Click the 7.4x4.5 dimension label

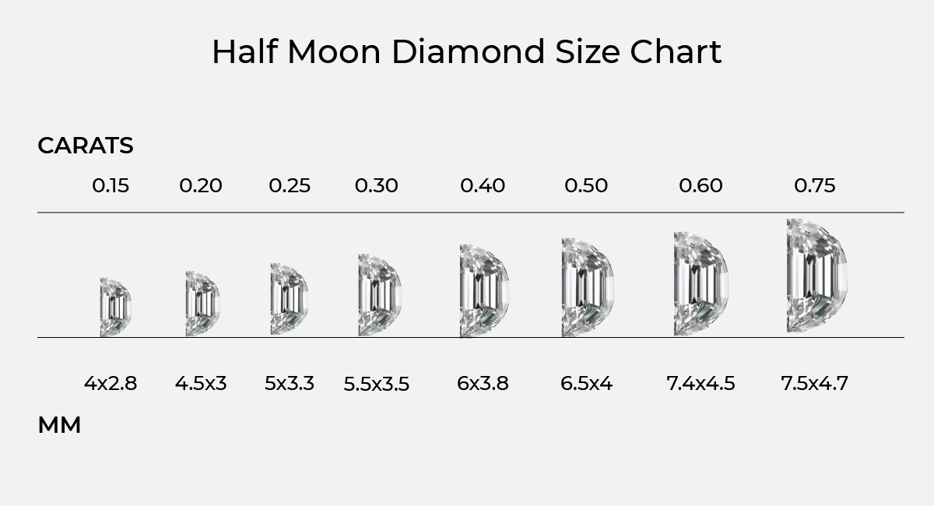point(700,384)
